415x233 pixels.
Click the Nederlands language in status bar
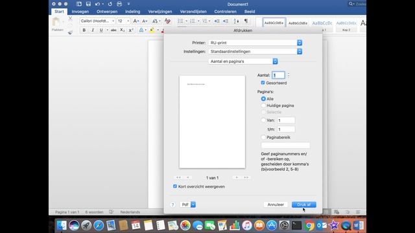(130, 212)
